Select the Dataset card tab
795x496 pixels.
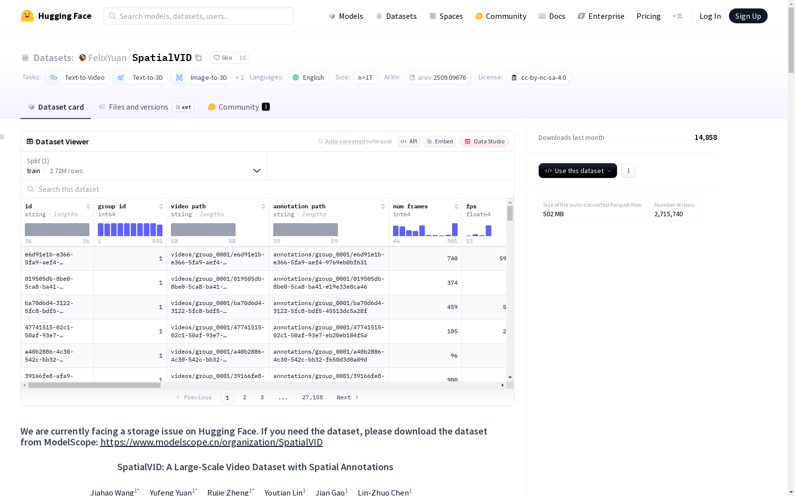coord(56,107)
